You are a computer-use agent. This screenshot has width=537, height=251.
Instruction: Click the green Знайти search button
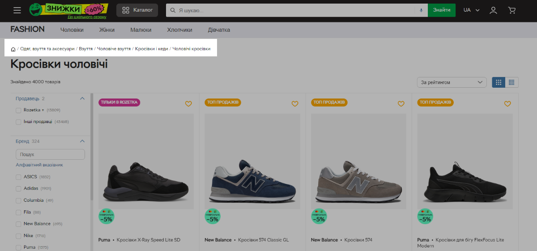tap(442, 10)
